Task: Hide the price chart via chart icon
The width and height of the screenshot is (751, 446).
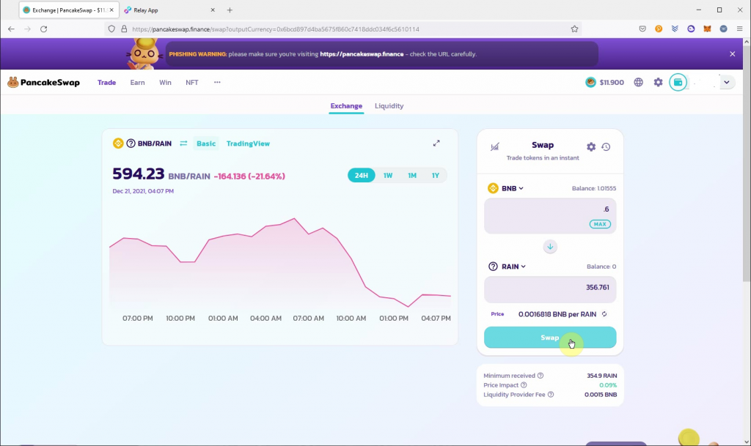Action: (x=495, y=146)
